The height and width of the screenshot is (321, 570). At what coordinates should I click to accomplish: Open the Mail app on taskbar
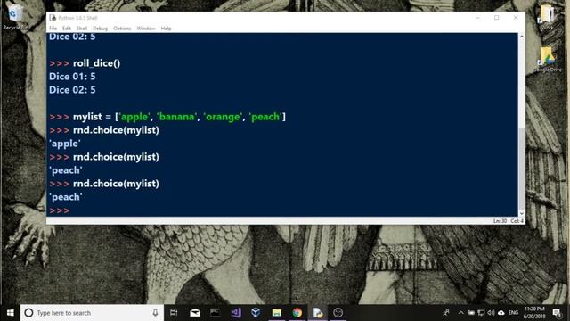click(195, 313)
